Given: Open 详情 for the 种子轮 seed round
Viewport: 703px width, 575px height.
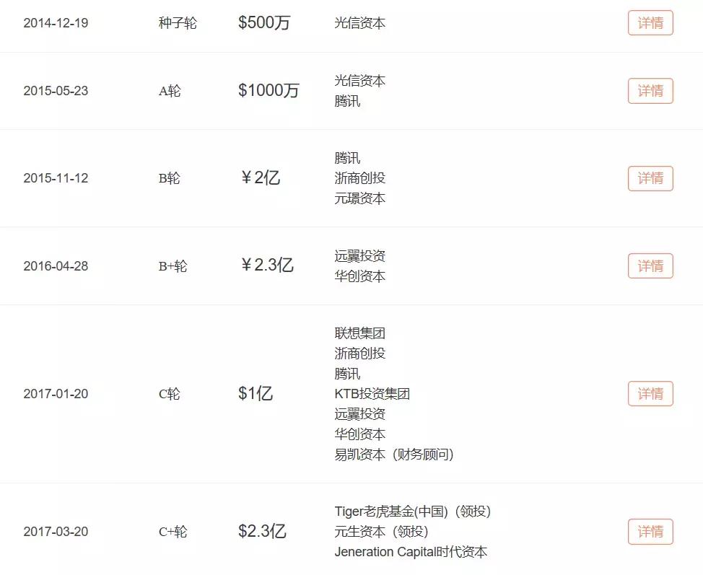Looking at the screenshot, I should click(x=649, y=22).
